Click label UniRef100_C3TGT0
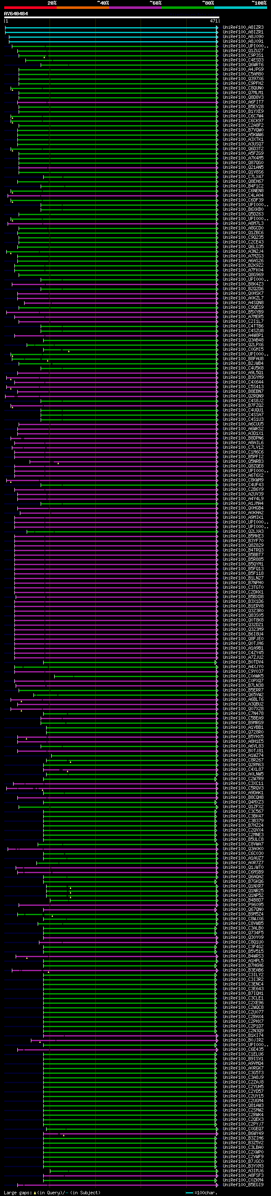Image resolution: width=271 pixels, height=1196 pixels. pos(243,587)
